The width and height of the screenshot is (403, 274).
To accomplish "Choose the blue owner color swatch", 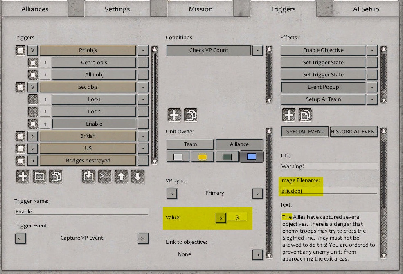I will (251, 157).
